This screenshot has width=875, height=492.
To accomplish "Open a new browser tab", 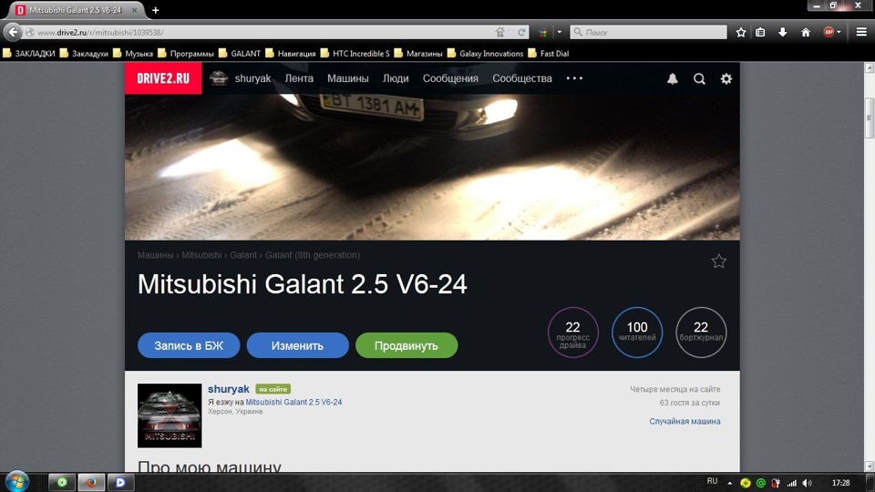I will pos(156,10).
